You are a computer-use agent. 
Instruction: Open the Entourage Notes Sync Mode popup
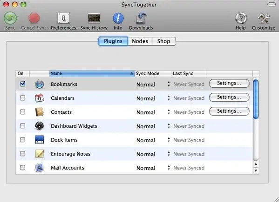(153, 154)
